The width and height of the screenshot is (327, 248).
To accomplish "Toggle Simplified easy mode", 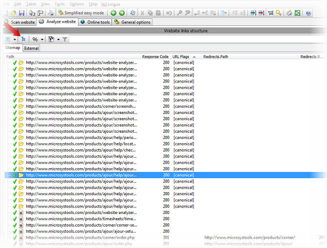I will [x=82, y=13].
